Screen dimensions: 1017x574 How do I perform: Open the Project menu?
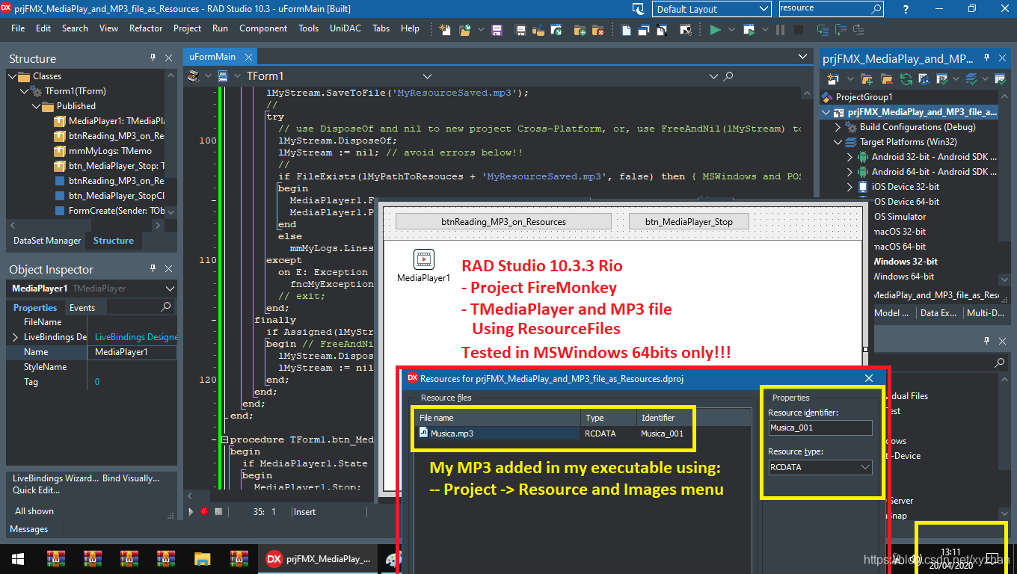[x=187, y=28]
